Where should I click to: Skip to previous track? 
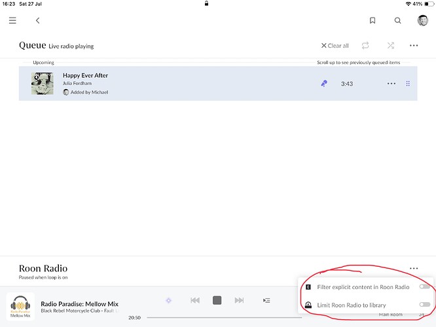click(x=195, y=300)
